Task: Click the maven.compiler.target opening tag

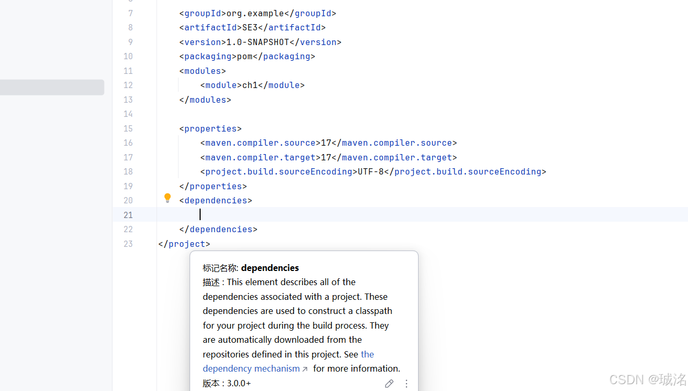Action: (260, 157)
